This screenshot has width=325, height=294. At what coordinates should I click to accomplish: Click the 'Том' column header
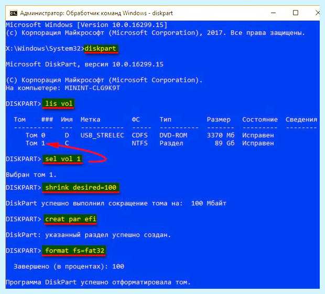click(x=20, y=119)
